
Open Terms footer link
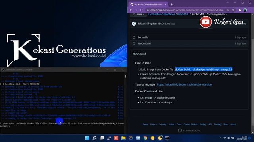pos(145,125)
